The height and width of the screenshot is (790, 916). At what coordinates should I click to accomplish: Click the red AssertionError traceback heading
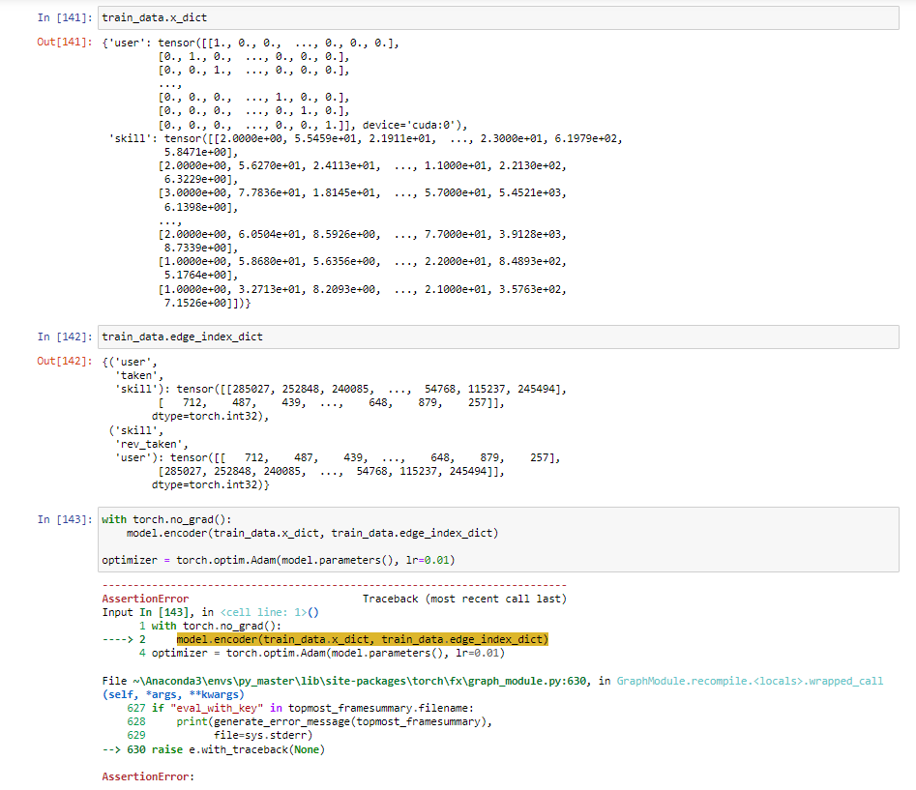click(145, 599)
